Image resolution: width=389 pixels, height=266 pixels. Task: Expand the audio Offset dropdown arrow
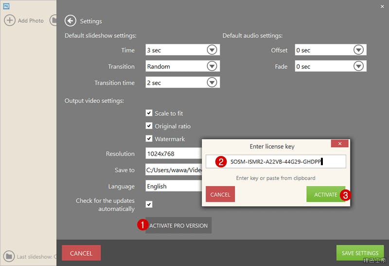pyautogui.click(x=358, y=50)
